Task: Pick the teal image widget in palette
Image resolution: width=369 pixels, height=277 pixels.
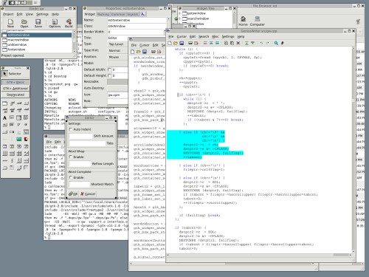Action: coord(19,139)
